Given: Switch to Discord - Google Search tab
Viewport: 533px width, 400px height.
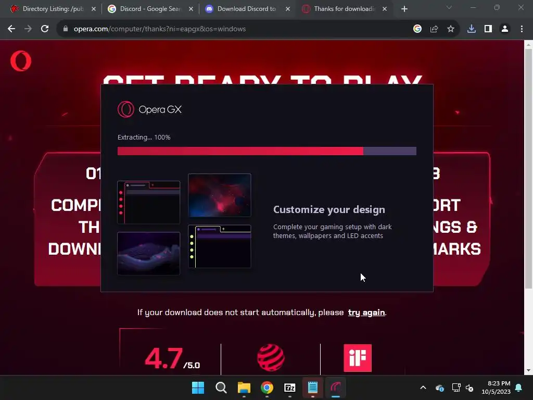Looking at the screenshot, I should pos(150,9).
